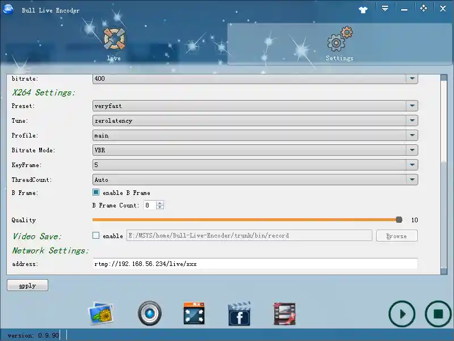Open the title bar dropdown menu icon
Image resolution: width=454 pixels, height=341 pixels.
pyautogui.click(x=385, y=9)
